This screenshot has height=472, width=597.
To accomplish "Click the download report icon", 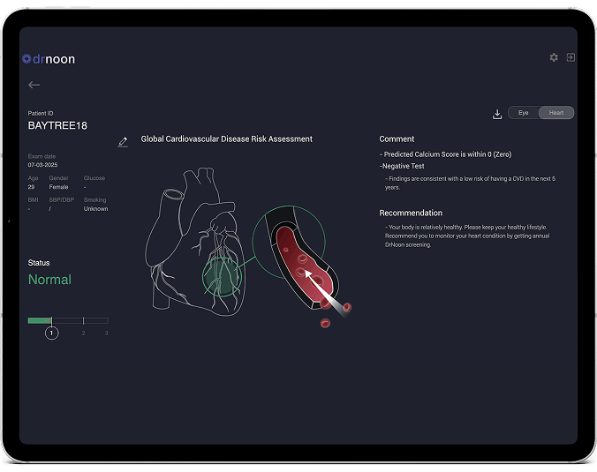I will 497,114.
